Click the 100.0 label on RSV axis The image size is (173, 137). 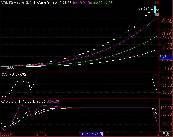(167, 78)
